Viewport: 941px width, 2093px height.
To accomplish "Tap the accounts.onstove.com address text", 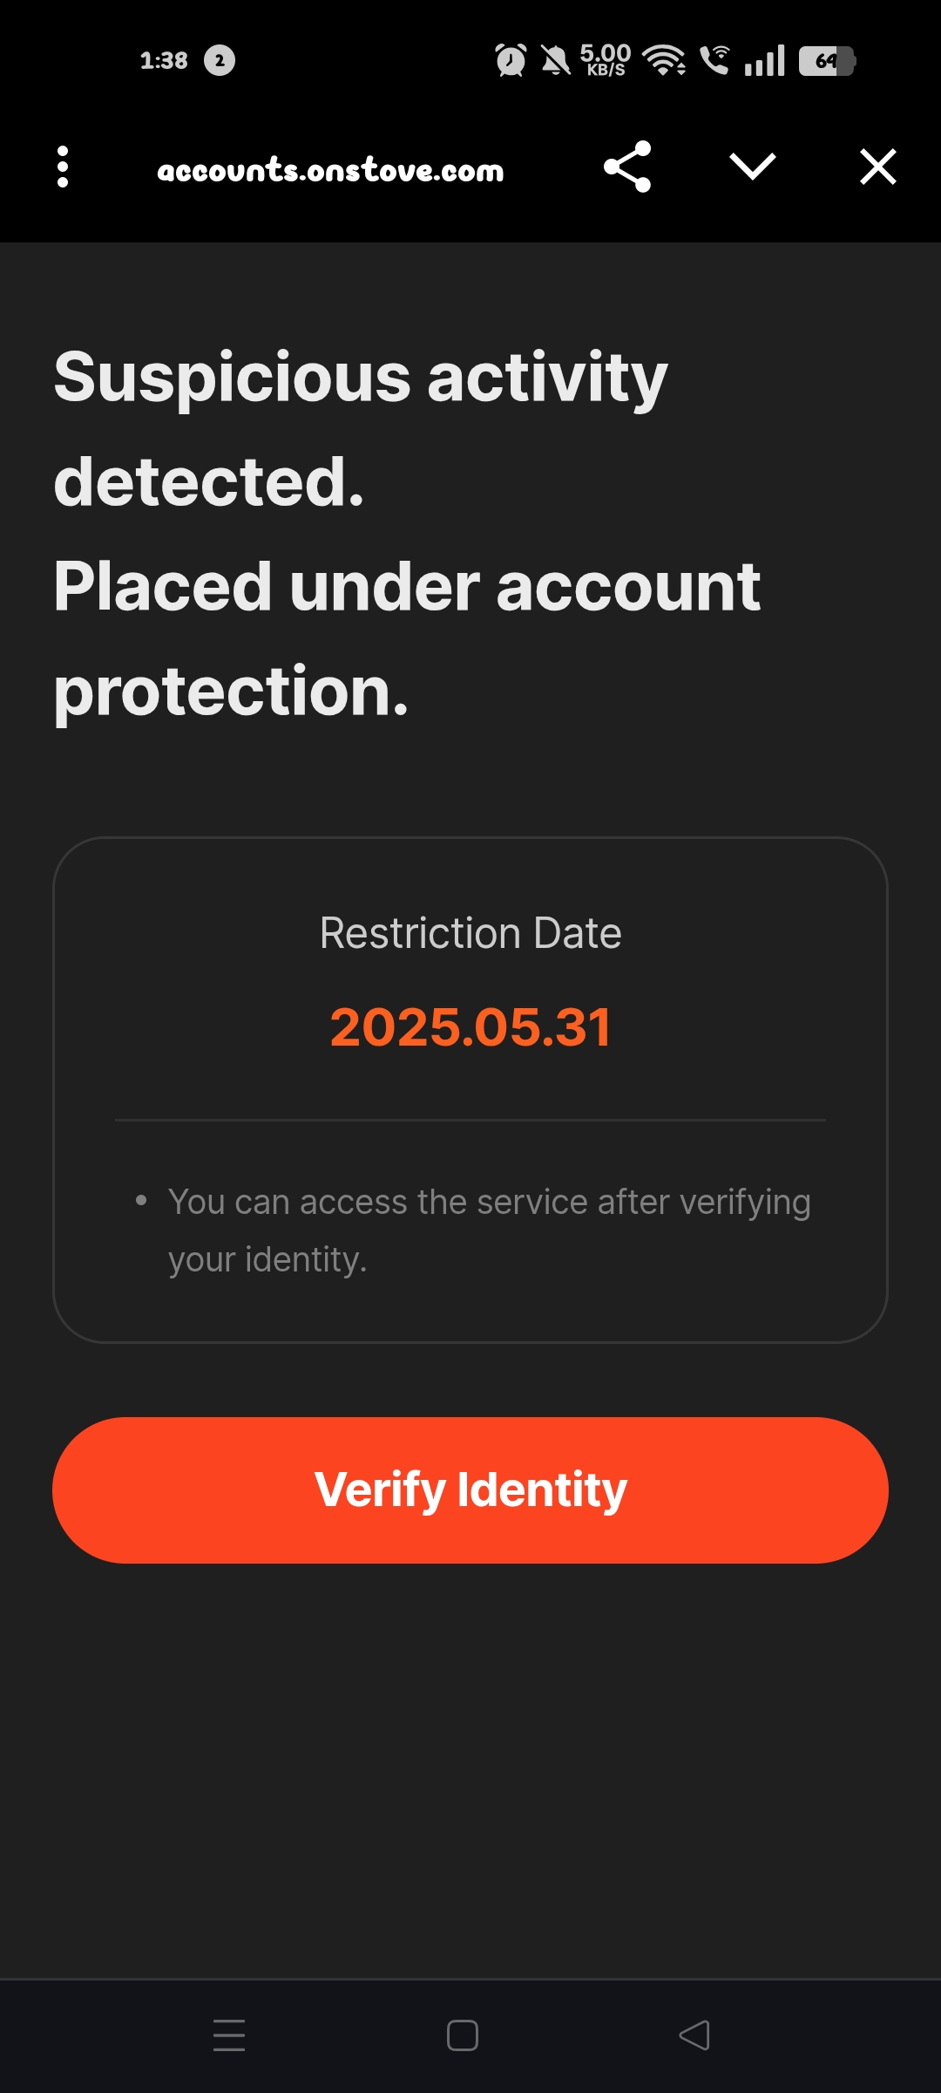I will click(x=330, y=170).
